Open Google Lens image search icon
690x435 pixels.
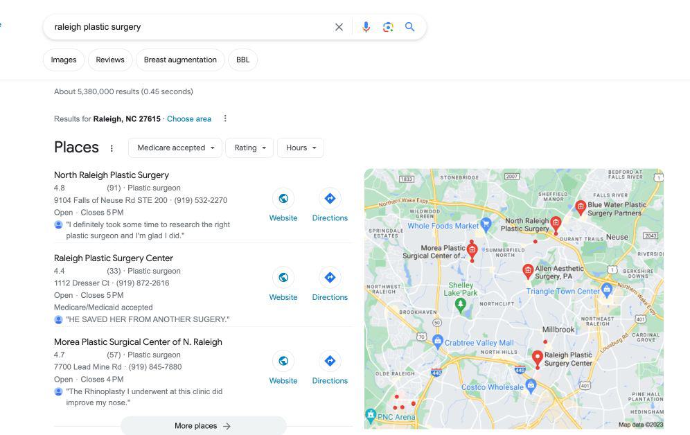[388, 27]
